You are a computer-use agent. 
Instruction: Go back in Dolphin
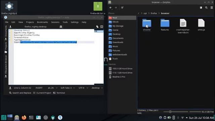(x=111, y=8)
